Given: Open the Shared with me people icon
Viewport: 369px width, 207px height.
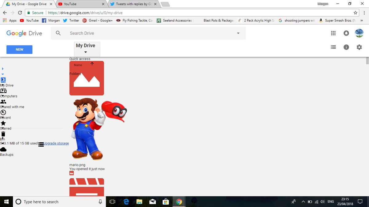Looking at the screenshot, I should (x=3, y=102).
